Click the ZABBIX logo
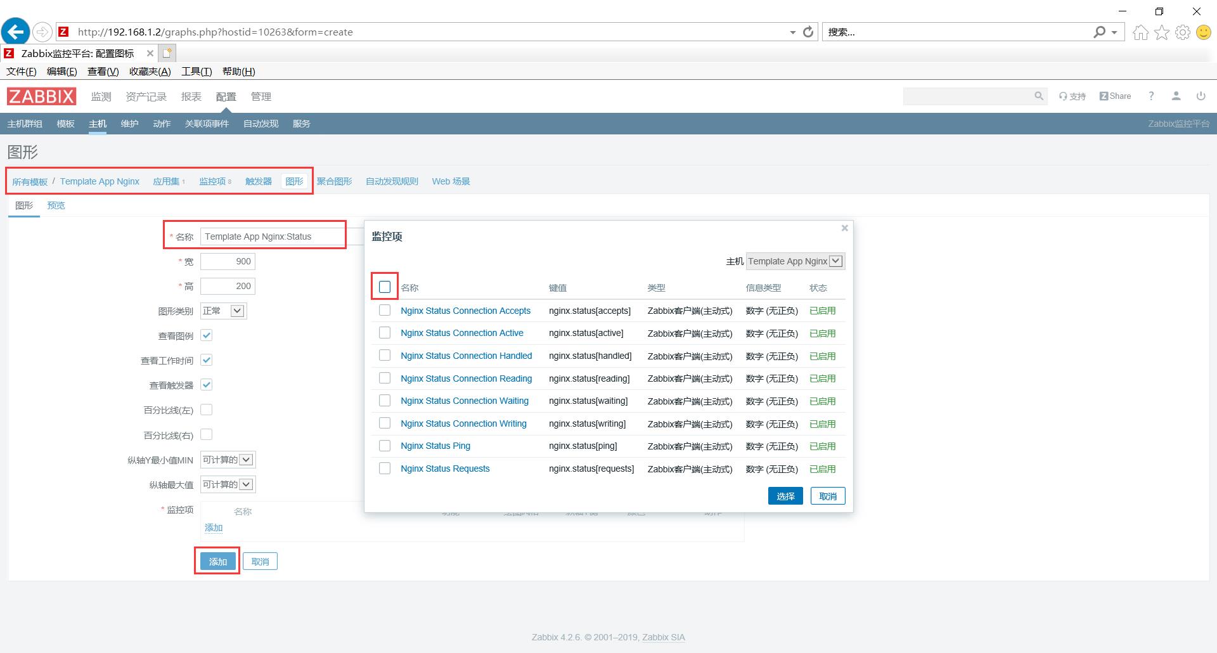 41,96
